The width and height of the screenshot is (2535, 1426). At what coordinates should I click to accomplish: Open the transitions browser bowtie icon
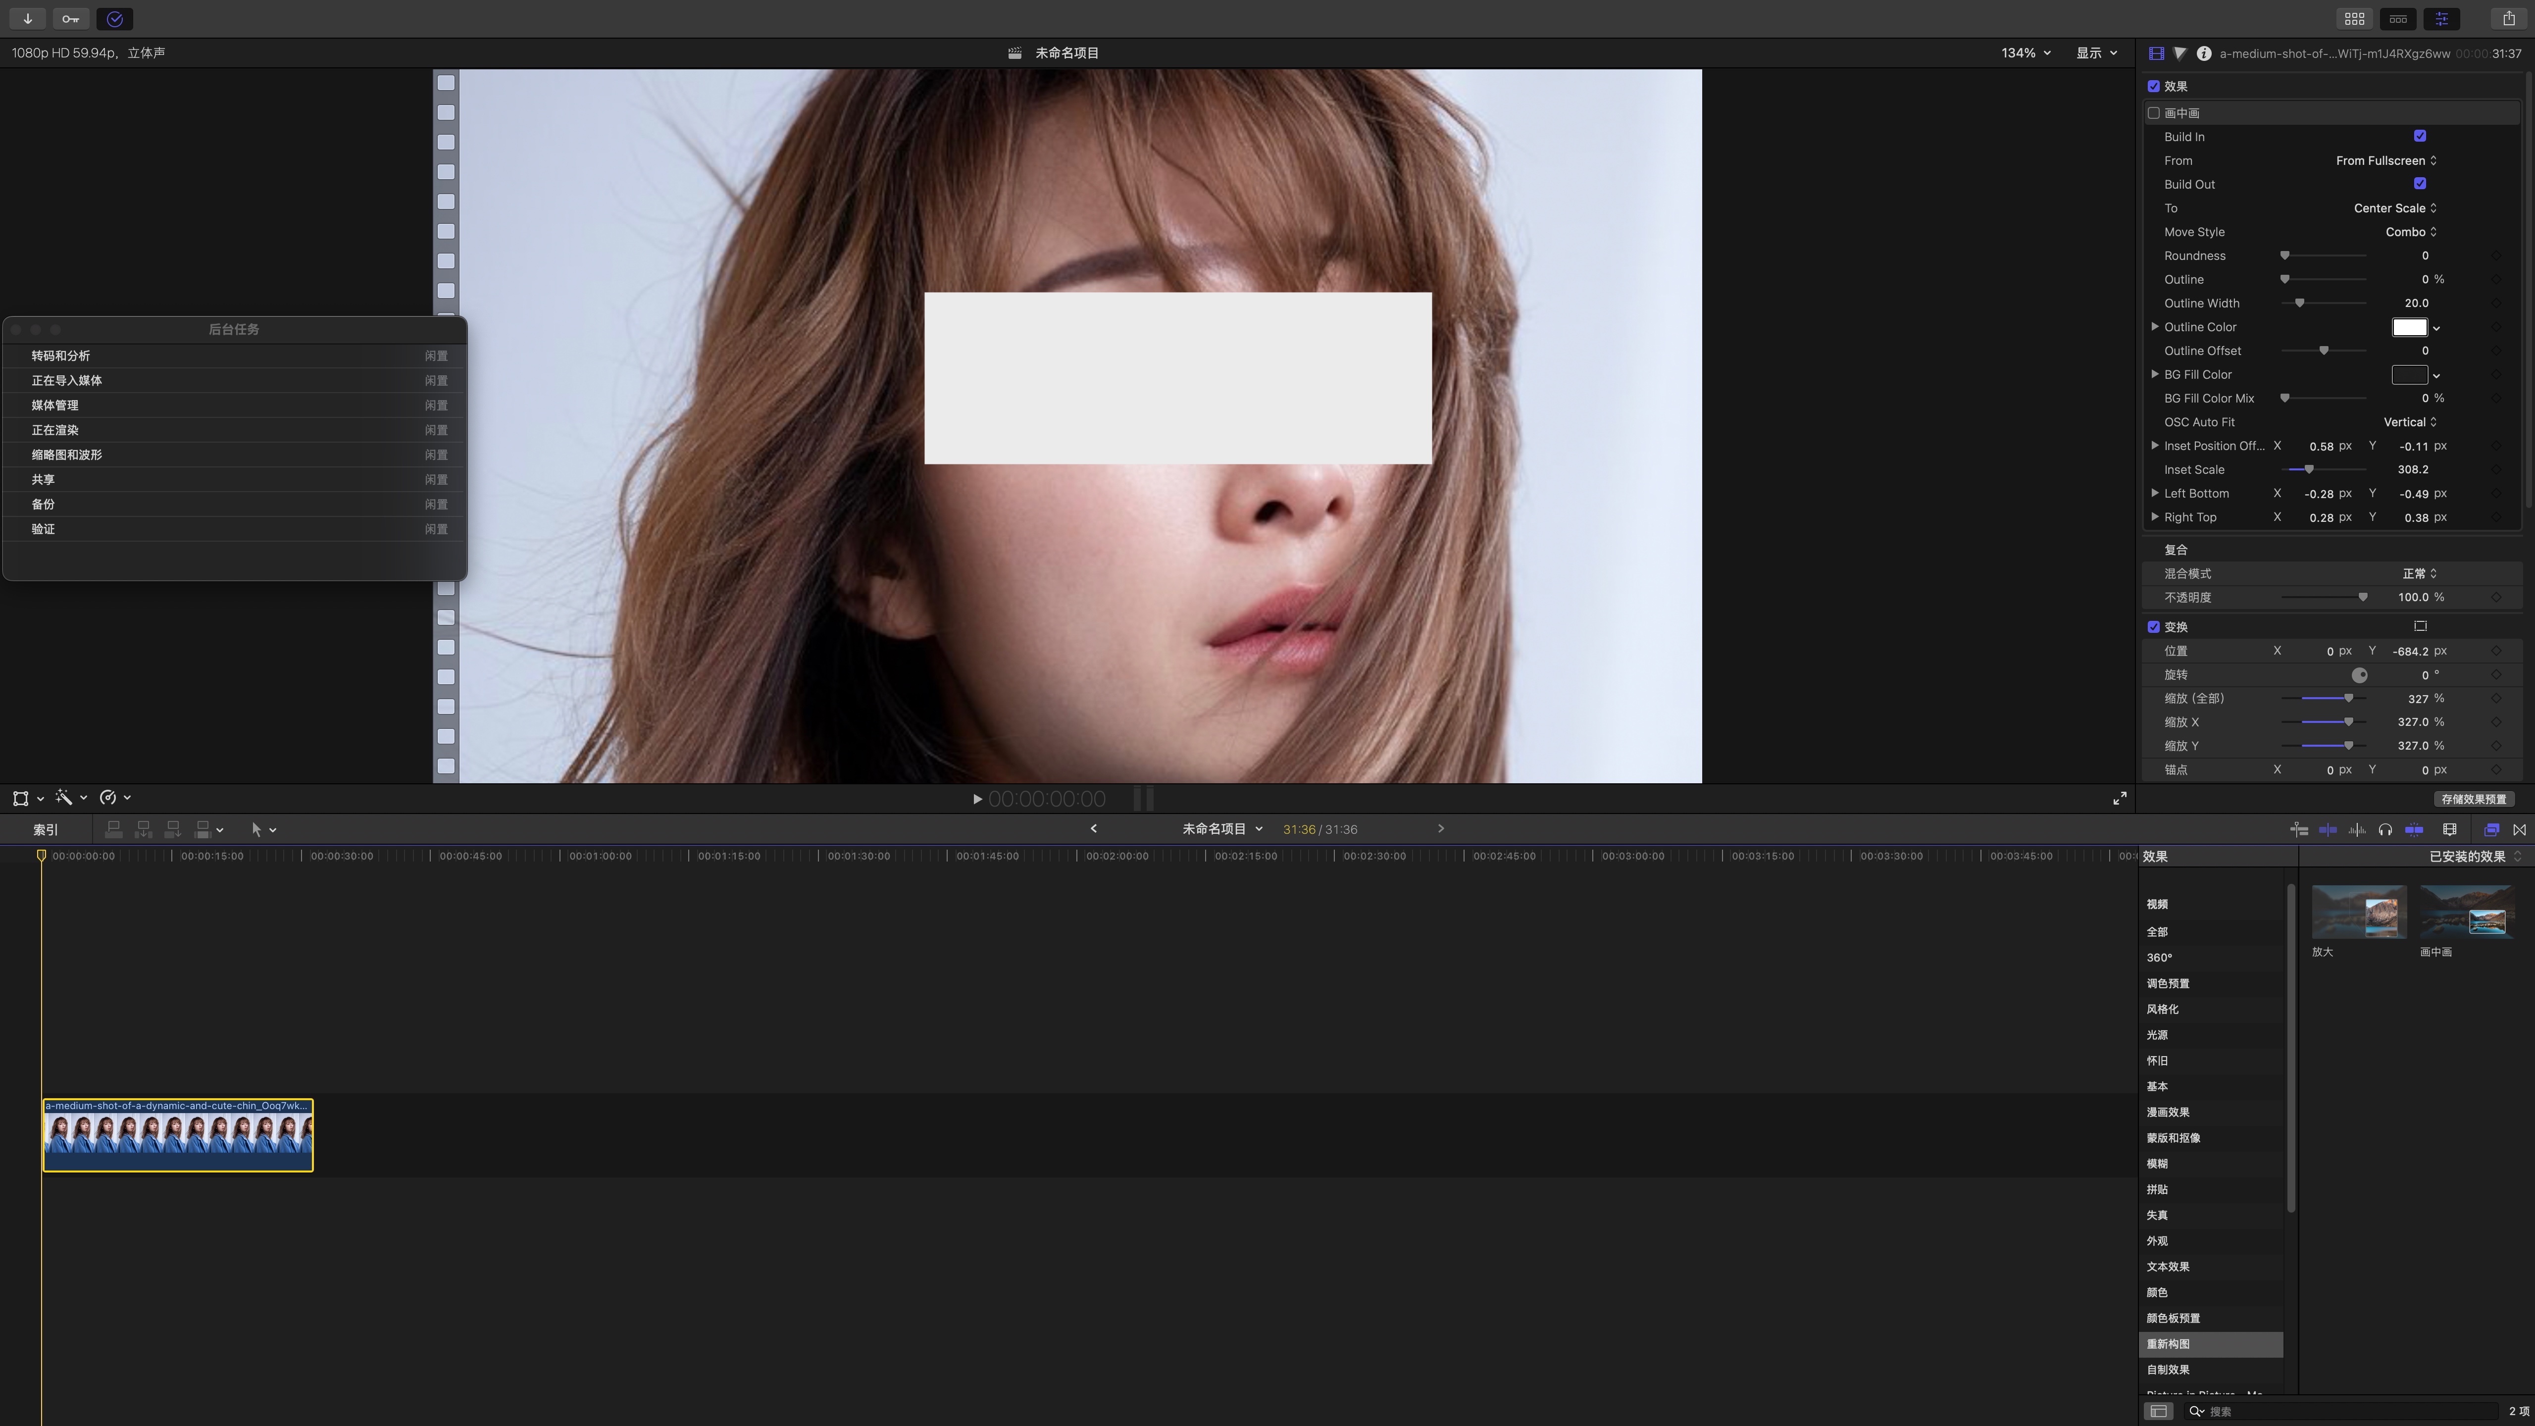point(2519,830)
